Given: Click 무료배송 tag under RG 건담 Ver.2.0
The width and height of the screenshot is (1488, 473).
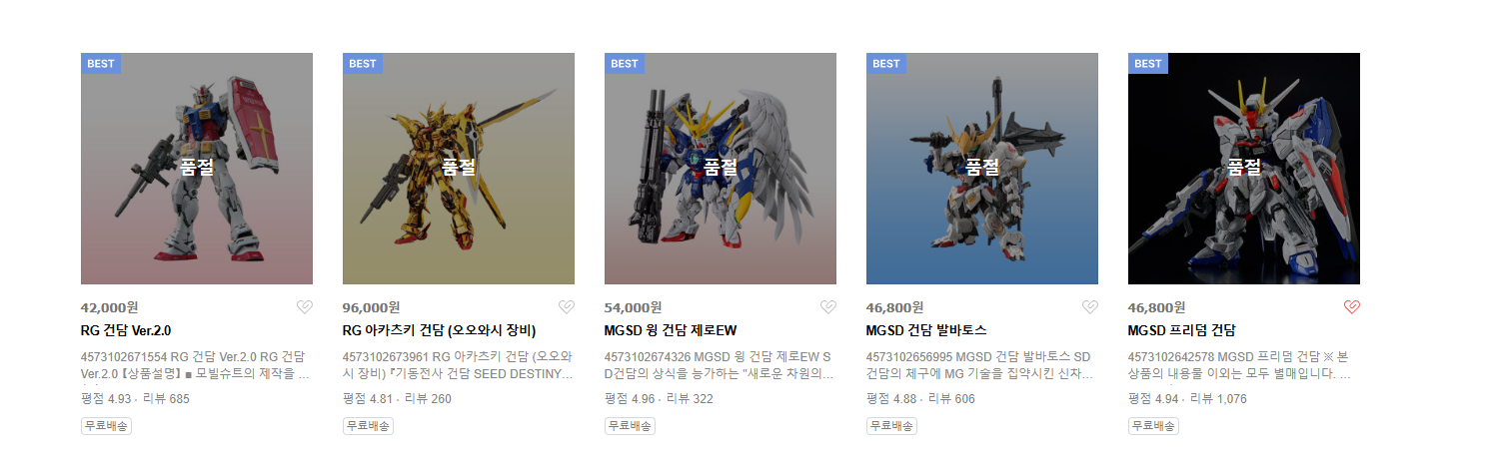Looking at the screenshot, I should 106,426.
